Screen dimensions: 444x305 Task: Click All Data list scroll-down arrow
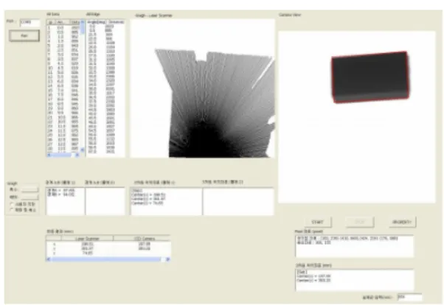coord(83,150)
